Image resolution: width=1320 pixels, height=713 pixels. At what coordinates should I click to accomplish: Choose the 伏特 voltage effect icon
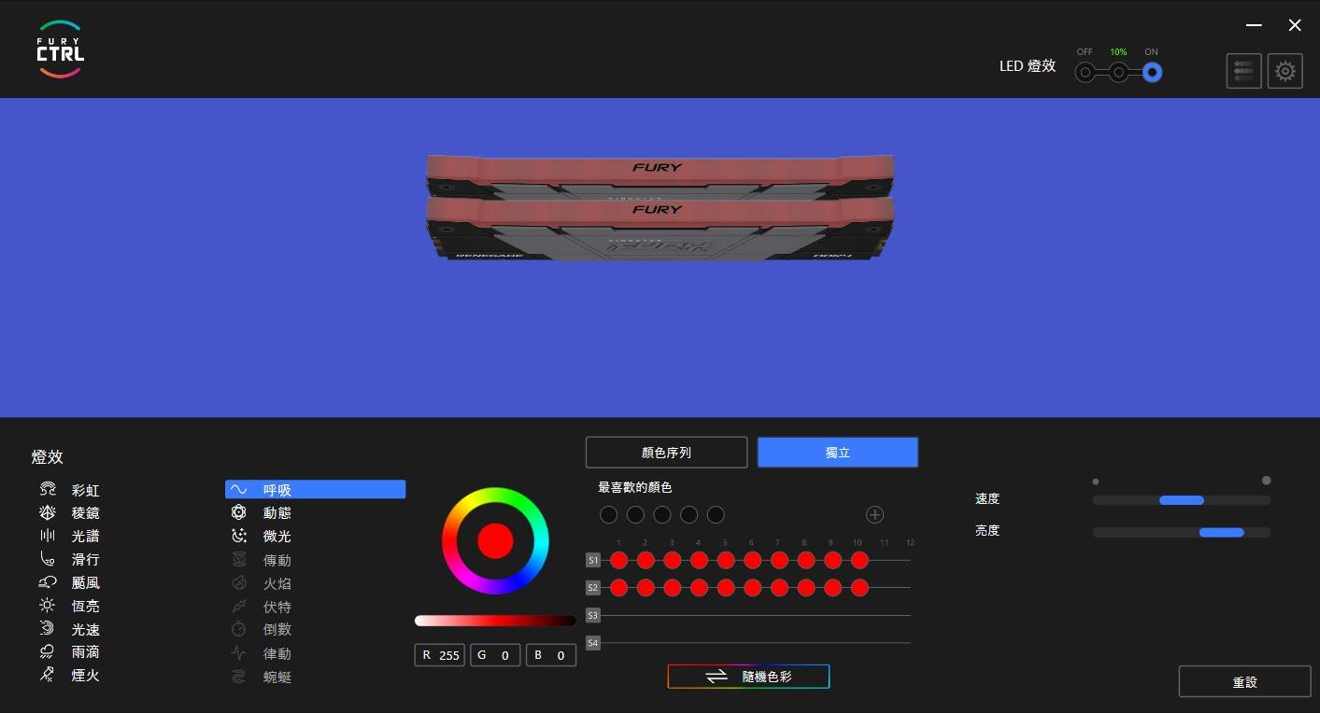click(239, 607)
